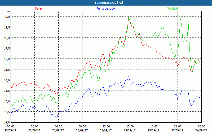Click the 21:00 time axis label
This screenshot has width=212, height=133.
click(x=178, y=126)
